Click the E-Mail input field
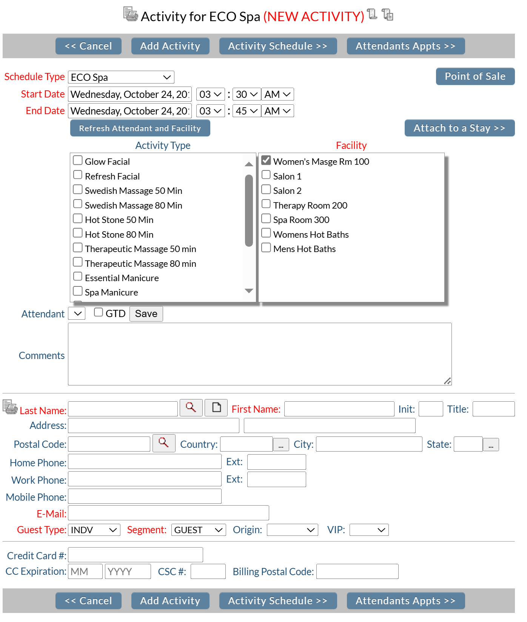 [168, 513]
